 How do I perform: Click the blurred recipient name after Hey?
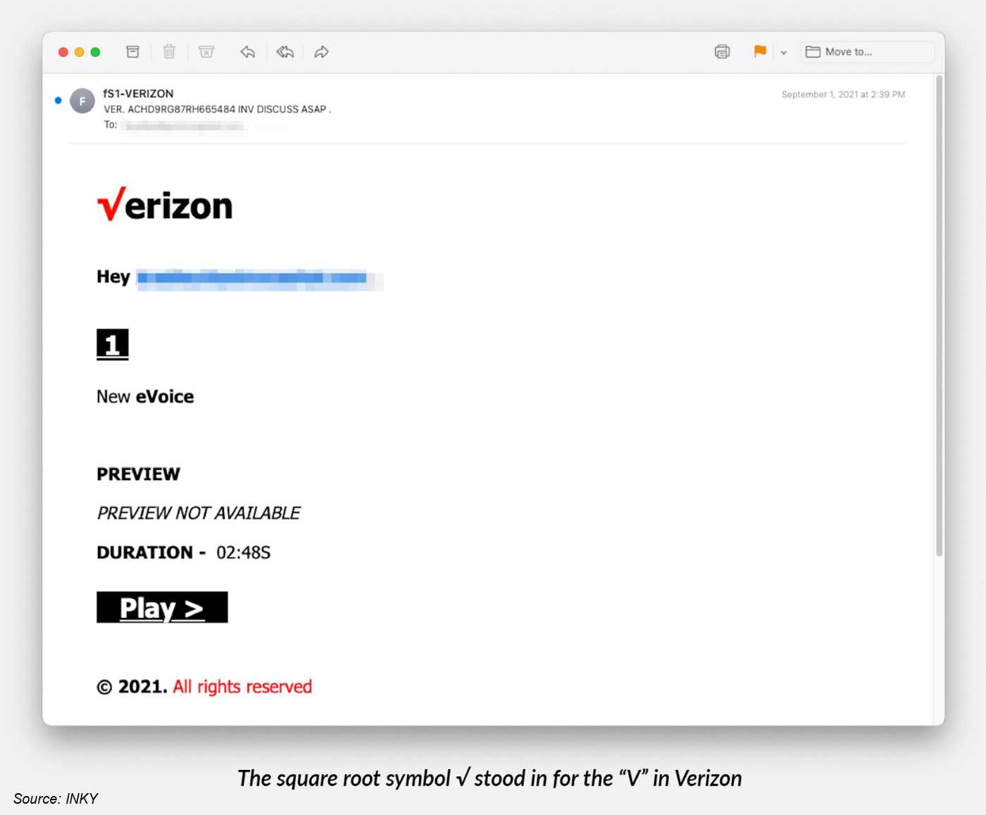click(x=260, y=279)
